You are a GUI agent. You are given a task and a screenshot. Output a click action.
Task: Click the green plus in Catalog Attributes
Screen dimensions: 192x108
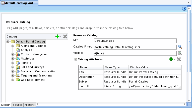(171, 59)
